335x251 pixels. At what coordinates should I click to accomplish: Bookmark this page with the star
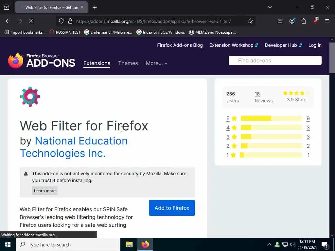(x=250, y=21)
